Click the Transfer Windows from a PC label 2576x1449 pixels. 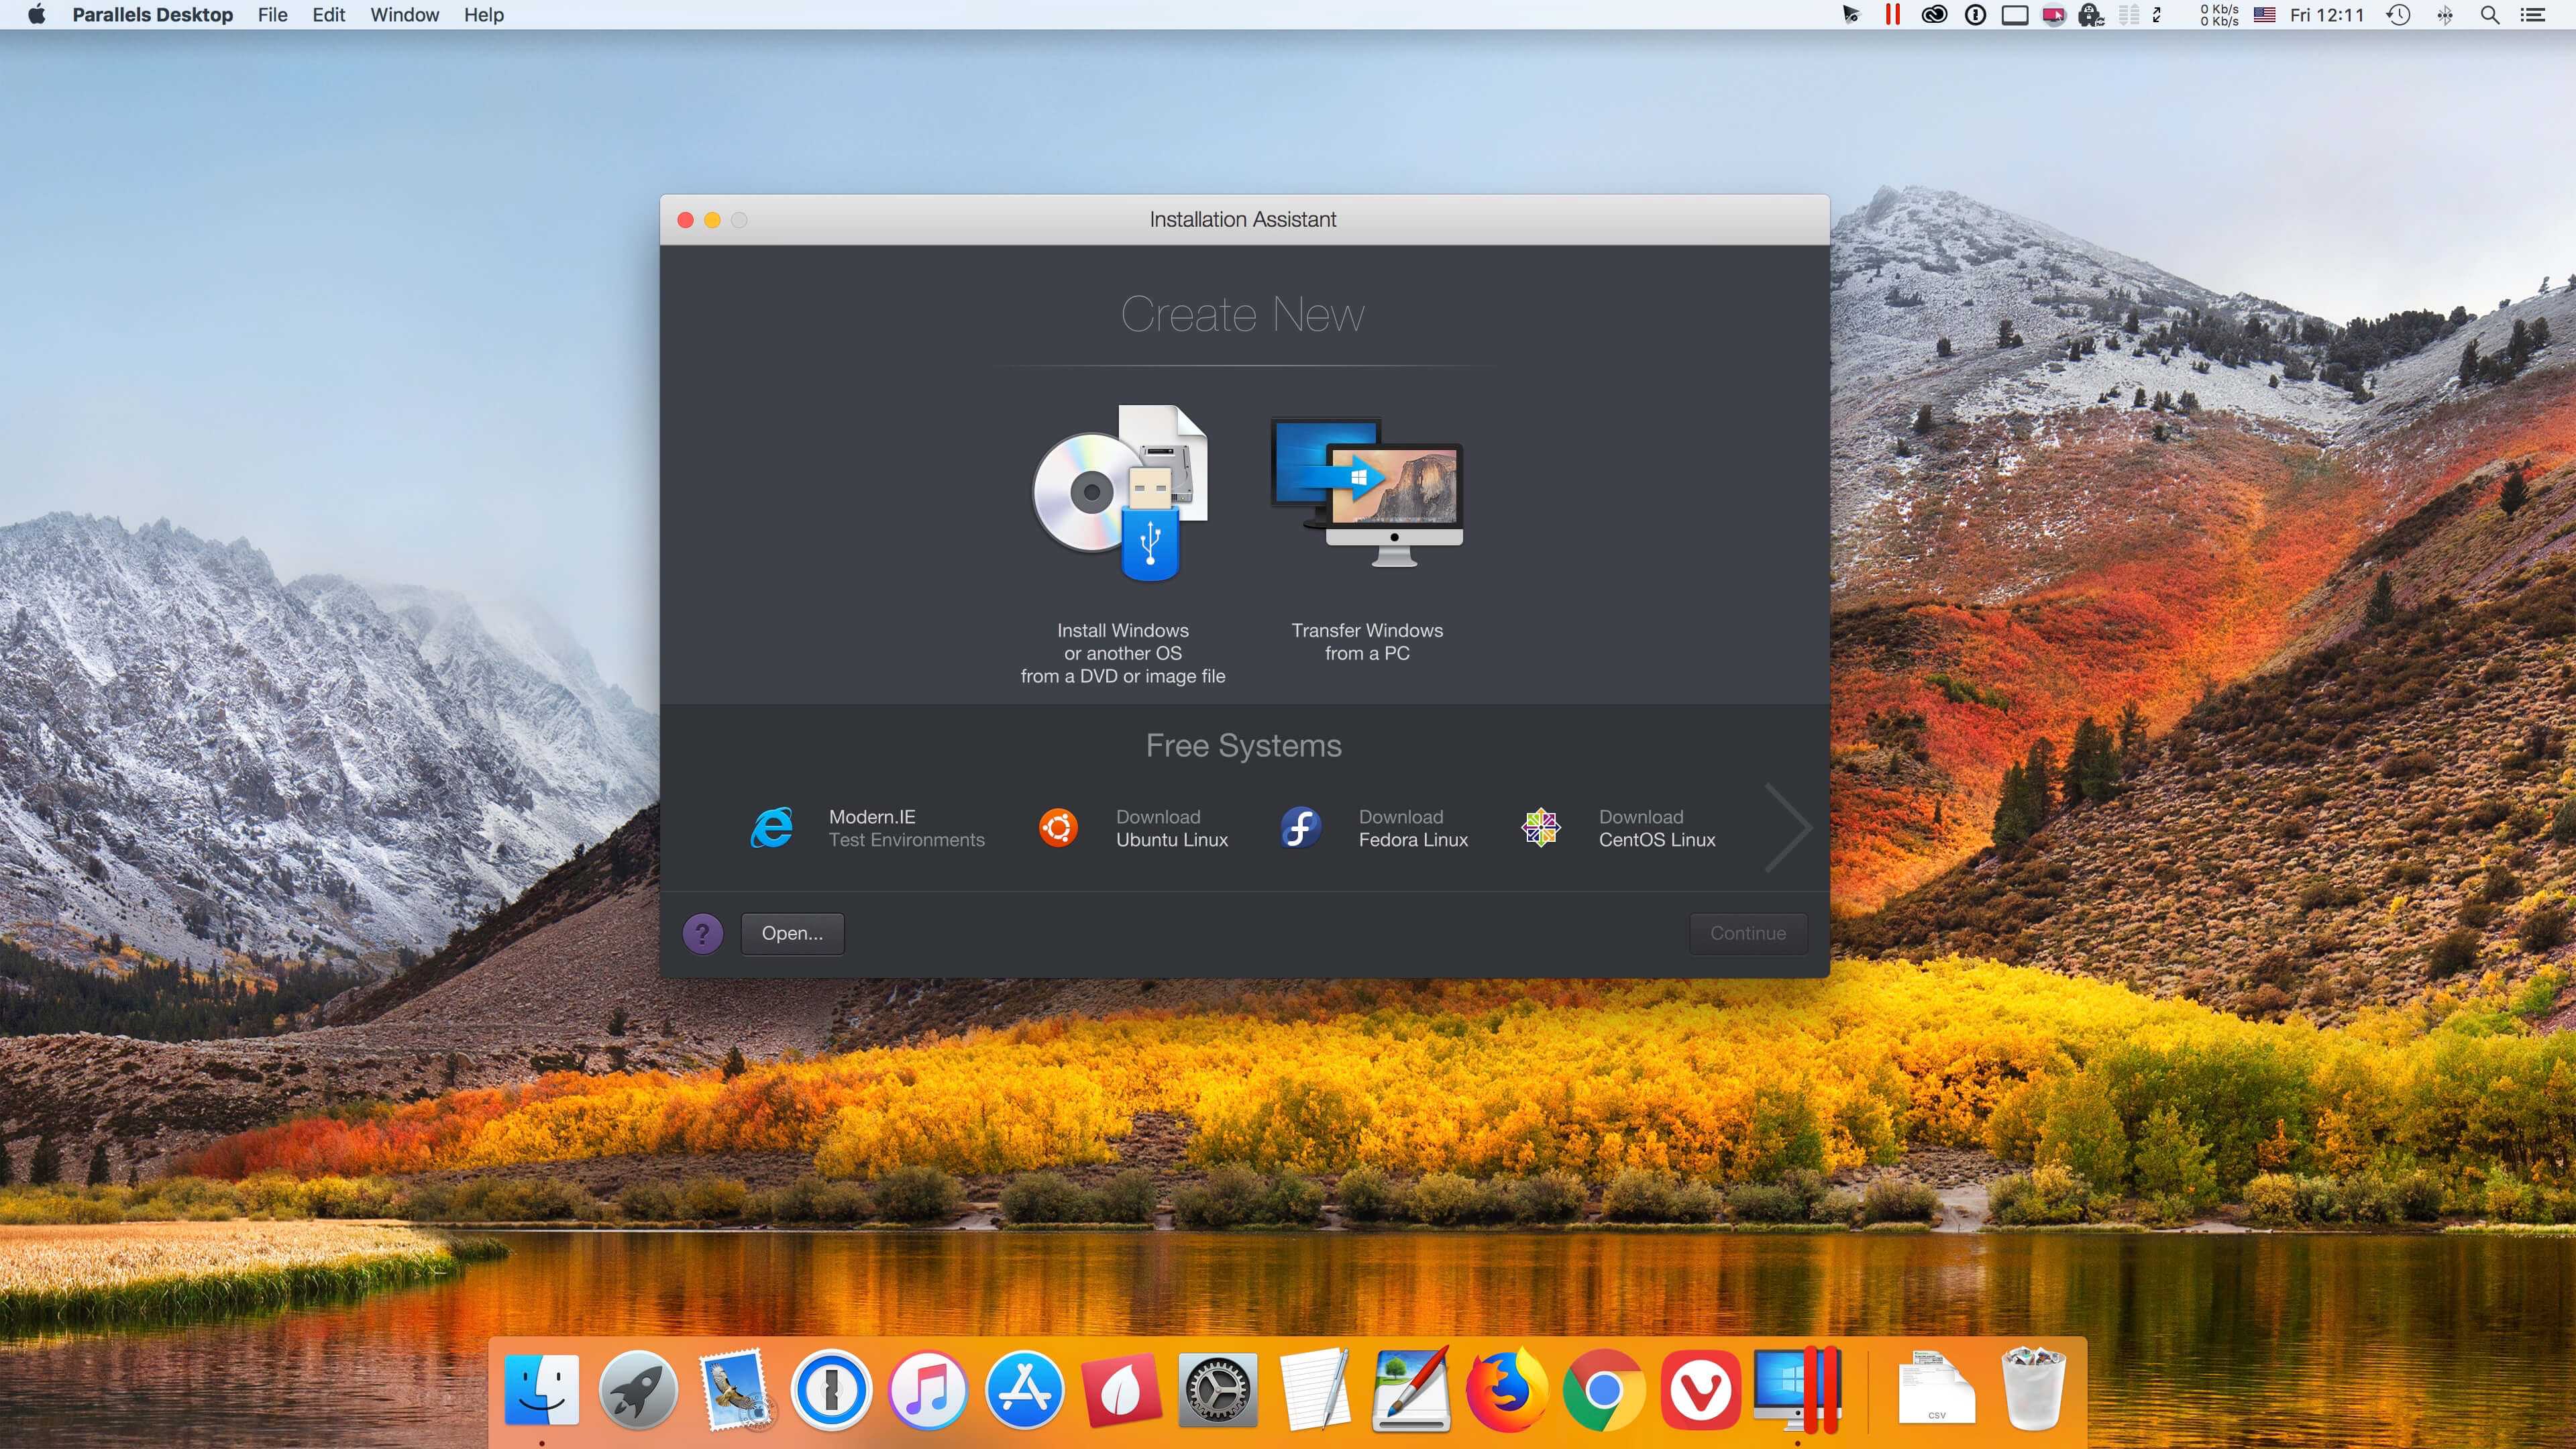1367,642
